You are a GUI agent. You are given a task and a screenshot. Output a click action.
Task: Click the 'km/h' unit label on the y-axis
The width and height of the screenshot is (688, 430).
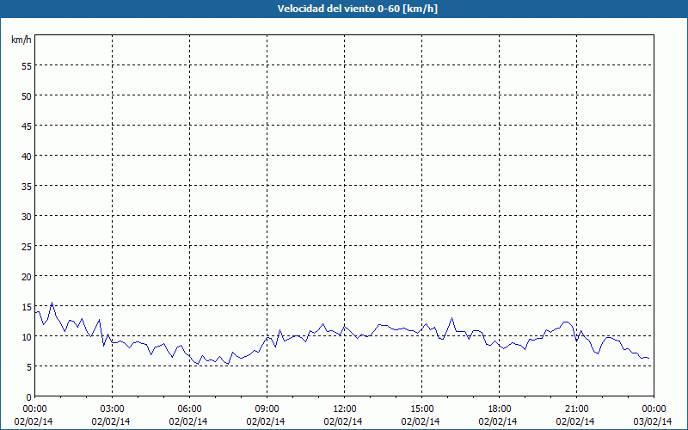pos(21,40)
